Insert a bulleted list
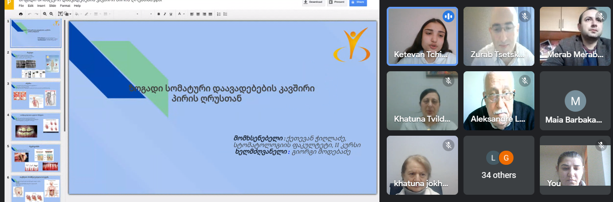This screenshot has width=613, height=202. pyautogui.click(x=225, y=14)
